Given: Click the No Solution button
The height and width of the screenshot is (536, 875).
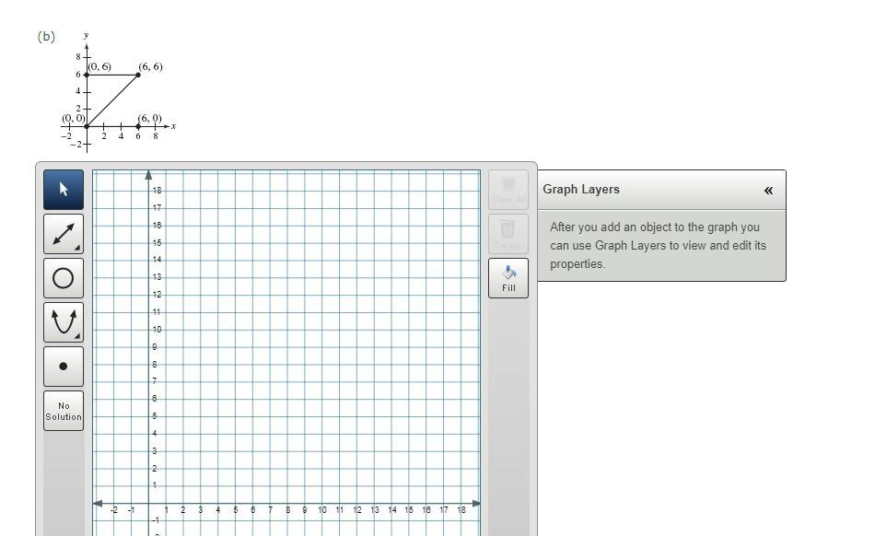Looking at the screenshot, I should (x=63, y=411).
